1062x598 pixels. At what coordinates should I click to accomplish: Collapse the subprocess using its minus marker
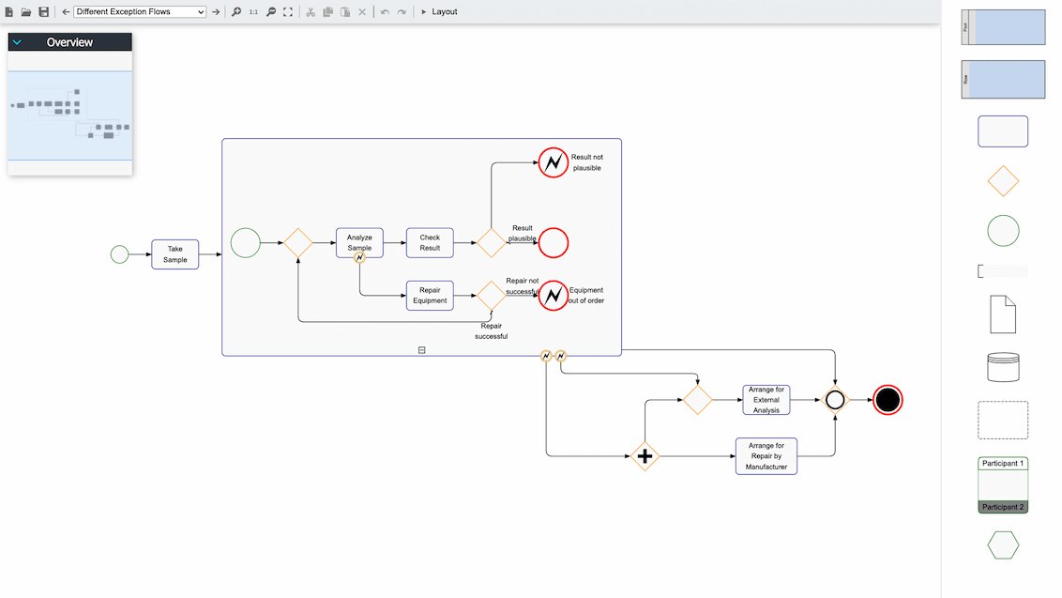pyautogui.click(x=421, y=349)
